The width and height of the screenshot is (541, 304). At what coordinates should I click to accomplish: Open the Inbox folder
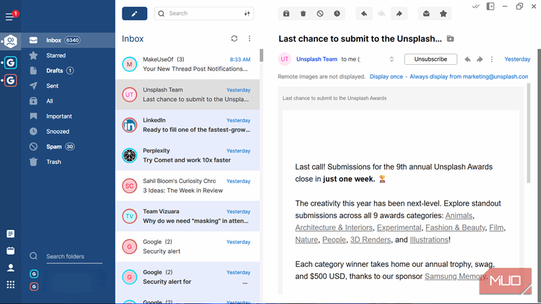(68, 41)
